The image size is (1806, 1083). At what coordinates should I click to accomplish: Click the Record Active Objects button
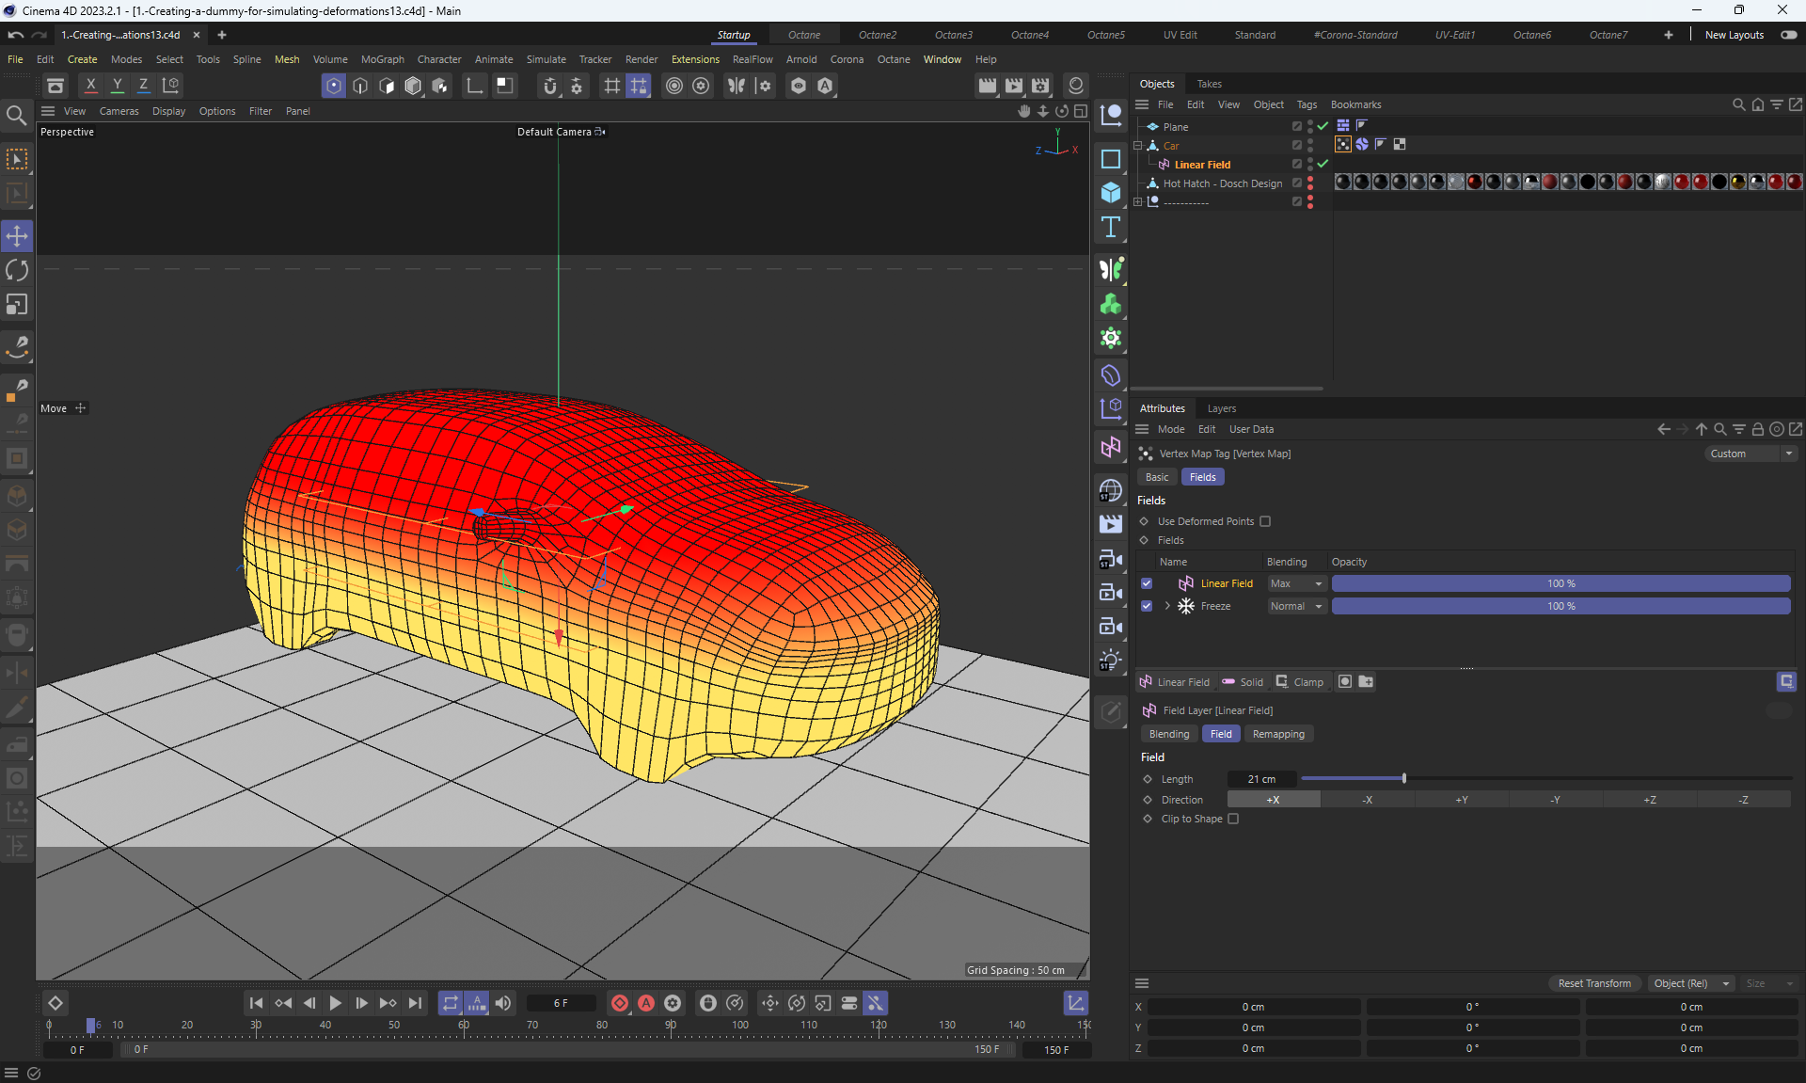point(619,1003)
